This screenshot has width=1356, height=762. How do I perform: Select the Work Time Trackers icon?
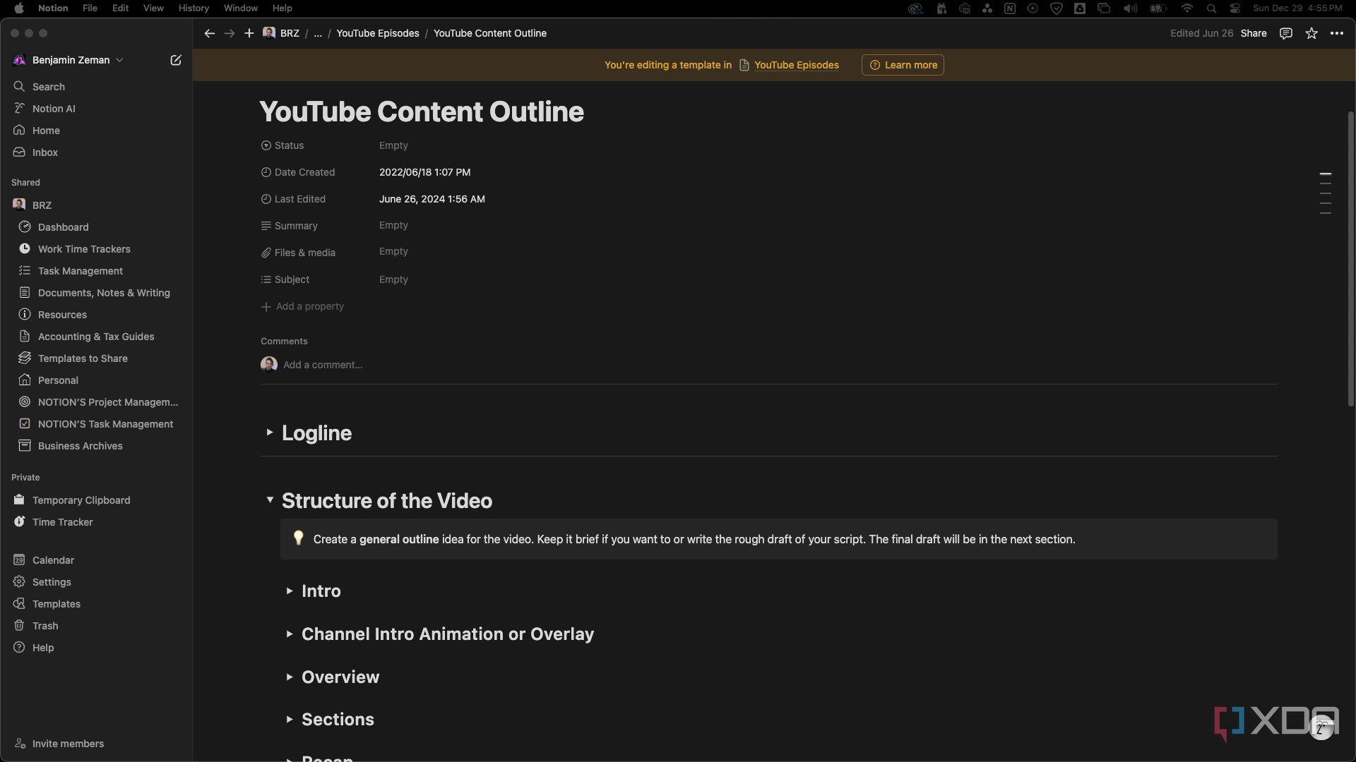point(24,248)
